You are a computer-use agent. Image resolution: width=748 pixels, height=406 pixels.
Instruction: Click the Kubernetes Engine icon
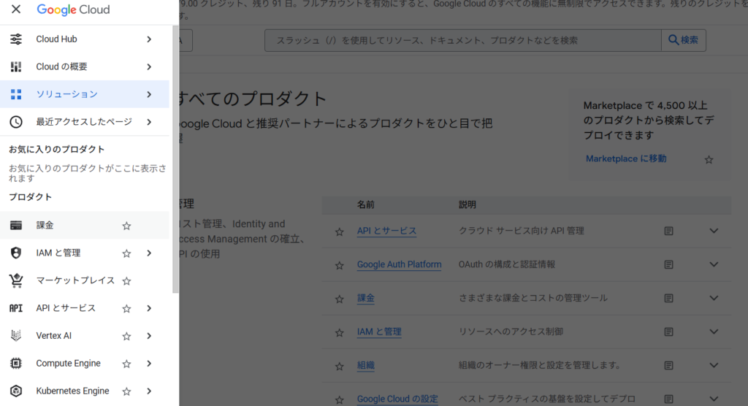(16, 391)
